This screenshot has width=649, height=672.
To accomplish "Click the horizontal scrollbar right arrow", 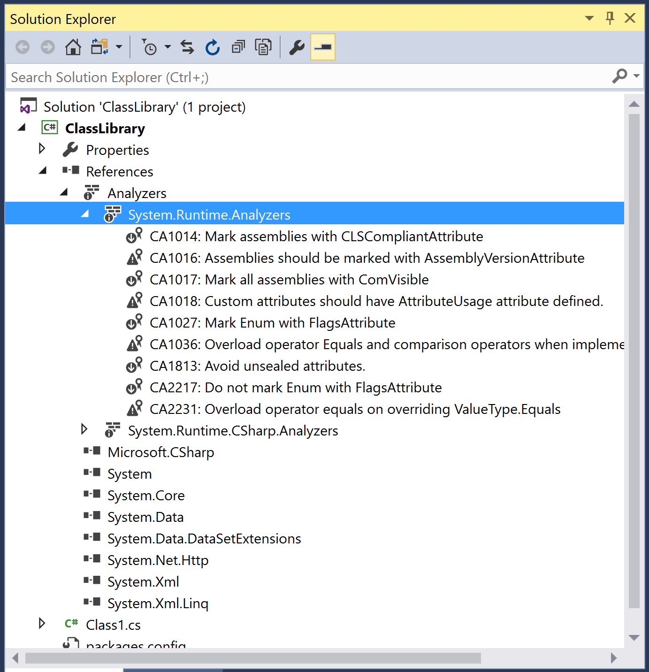I will (613, 658).
